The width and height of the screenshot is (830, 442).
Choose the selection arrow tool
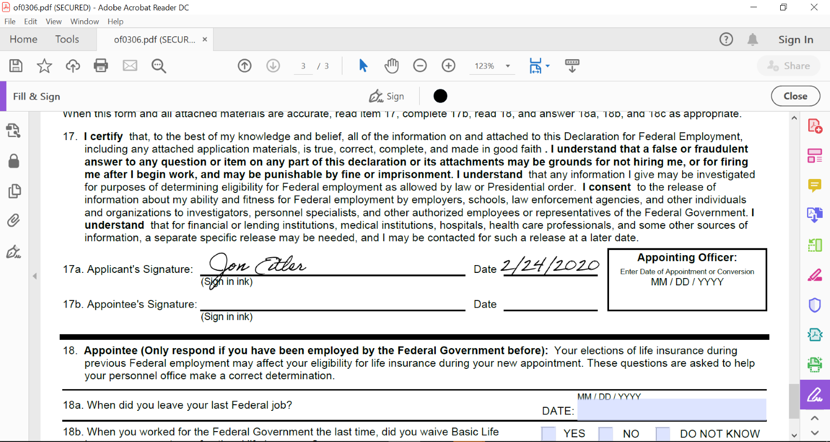click(x=363, y=65)
